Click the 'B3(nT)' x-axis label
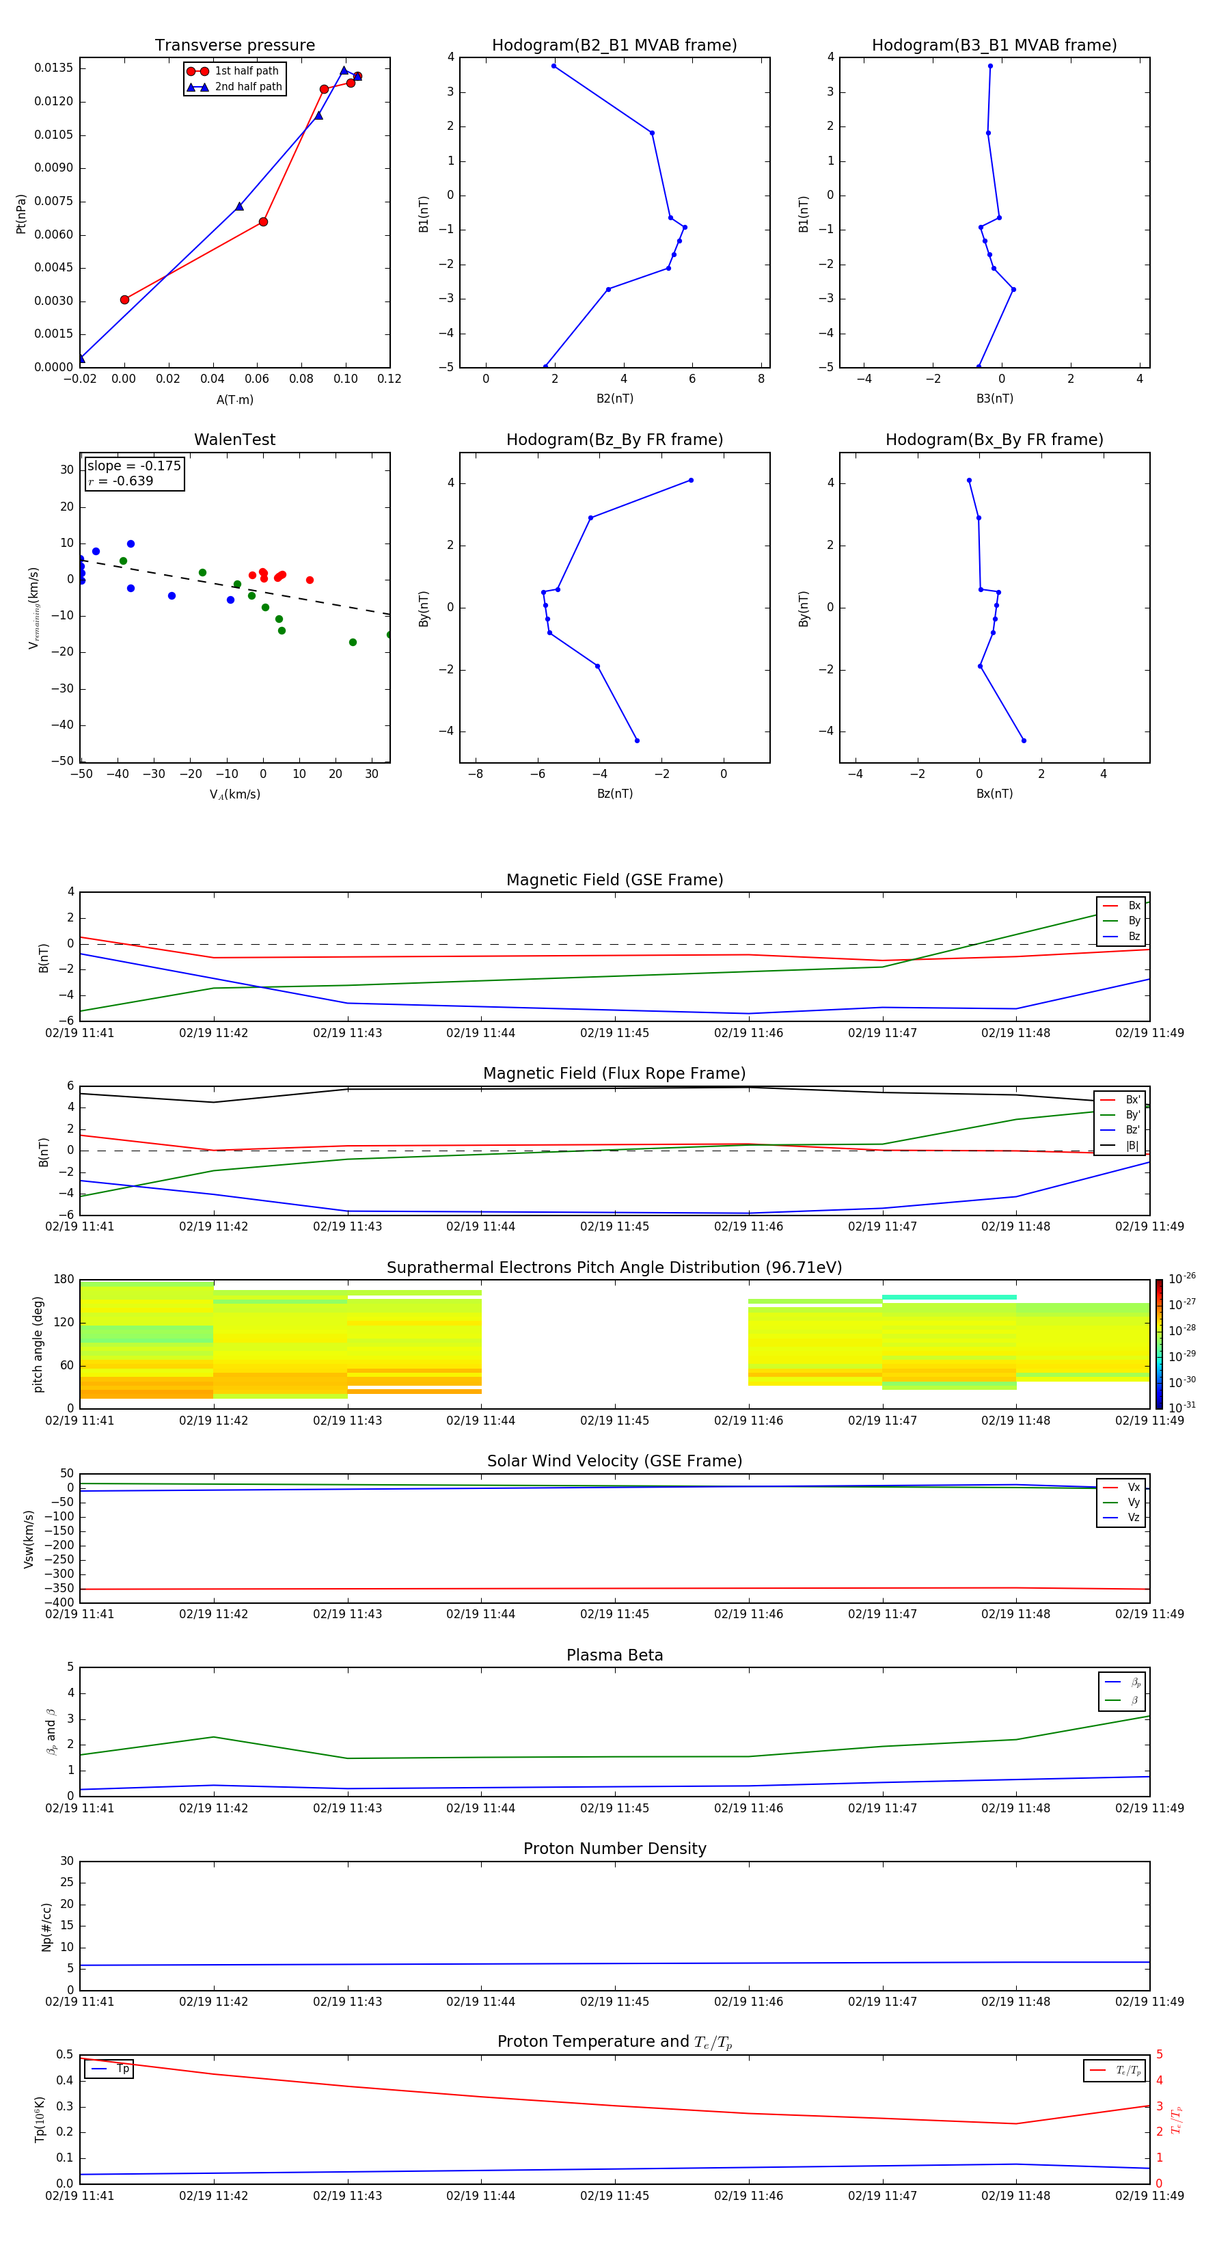1230x2256 pixels. 994,399
